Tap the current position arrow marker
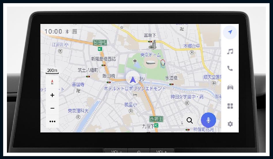Viewport: 273px width, 159px height. (x=132, y=79)
